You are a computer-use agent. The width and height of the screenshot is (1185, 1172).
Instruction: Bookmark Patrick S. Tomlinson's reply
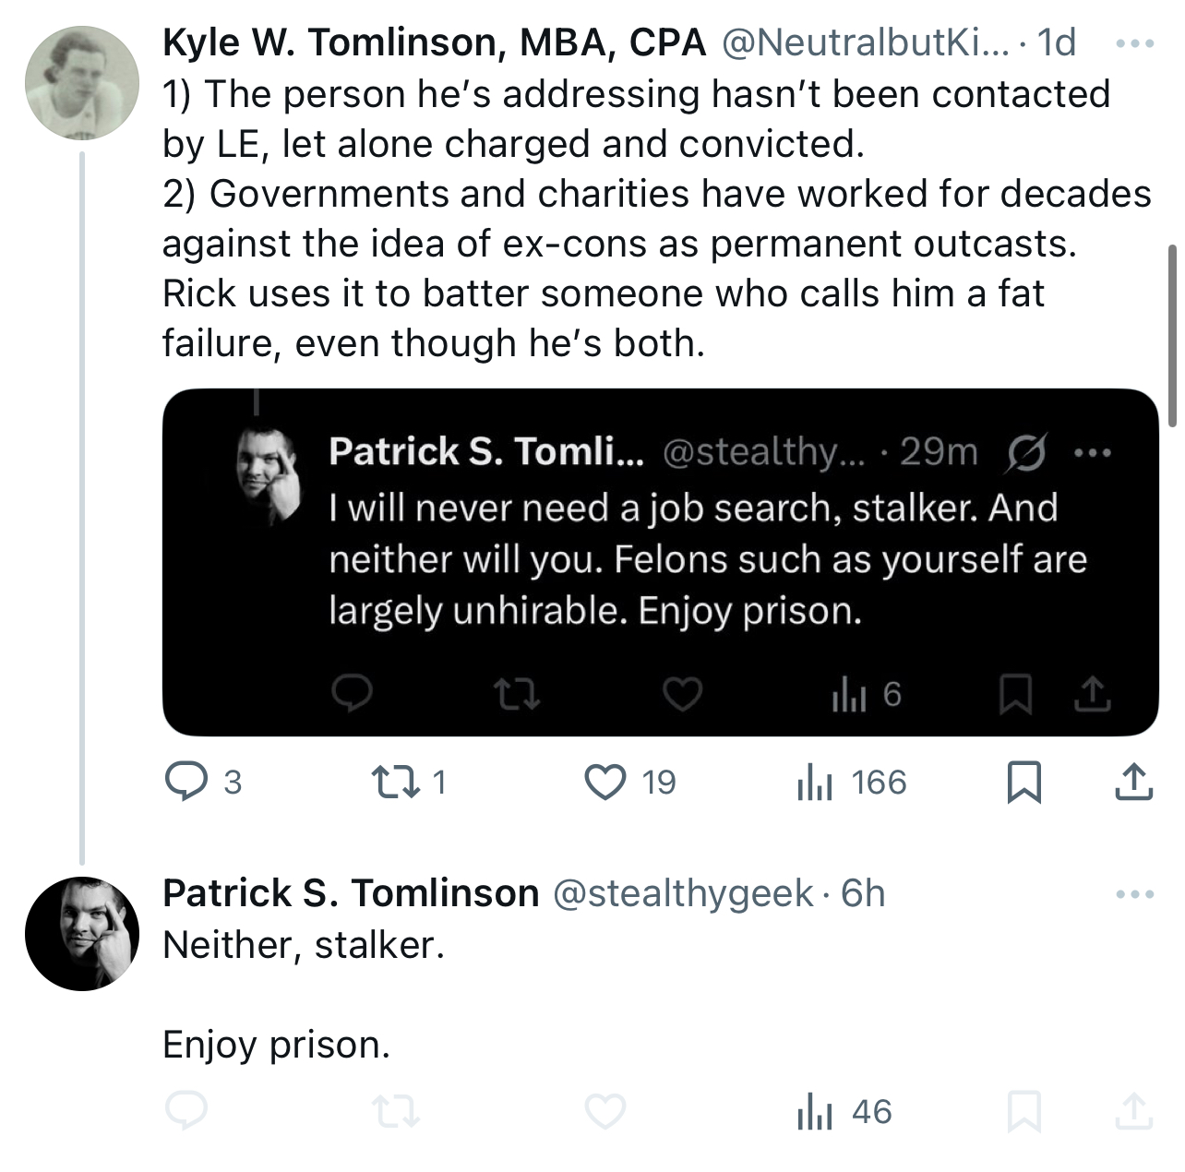1023,1111
